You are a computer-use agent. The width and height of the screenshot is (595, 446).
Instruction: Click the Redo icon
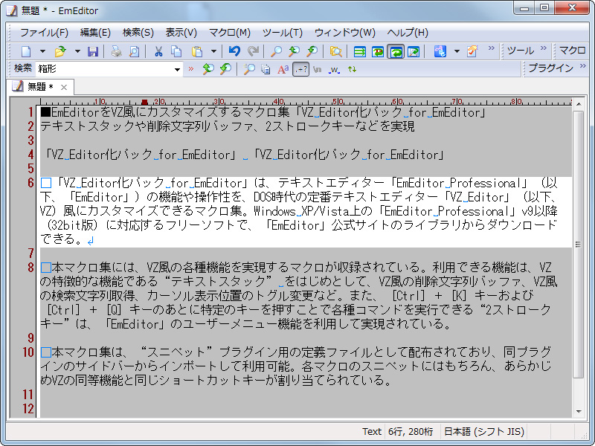(x=253, y=51)
